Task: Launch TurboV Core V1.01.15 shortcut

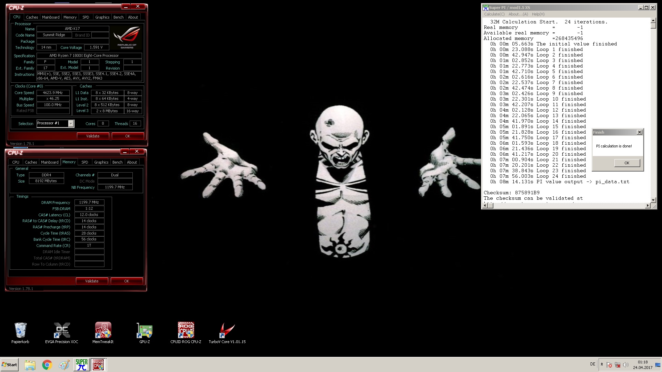Action: pyautogui.click(x=227, y=333)
